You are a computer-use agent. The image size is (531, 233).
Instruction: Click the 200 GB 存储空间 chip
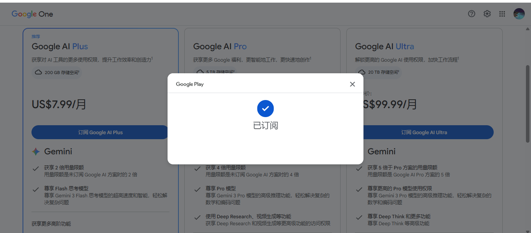pyautogui.click(x=57, y=72)
